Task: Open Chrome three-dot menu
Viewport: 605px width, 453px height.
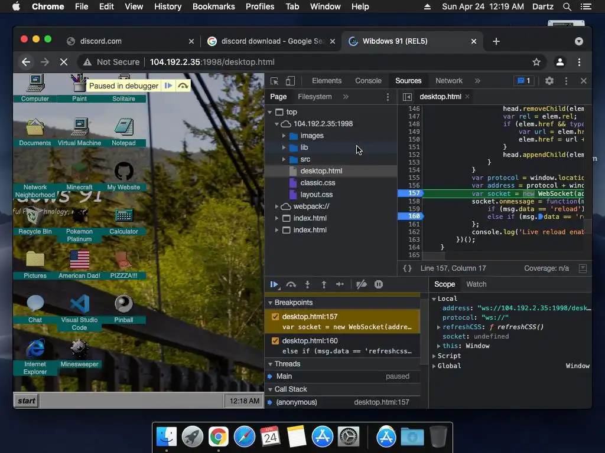Action: point(579,62)
